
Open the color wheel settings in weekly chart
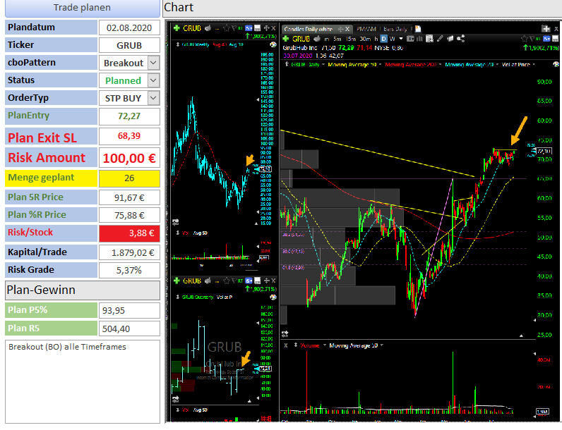click(x=273, y=44)
